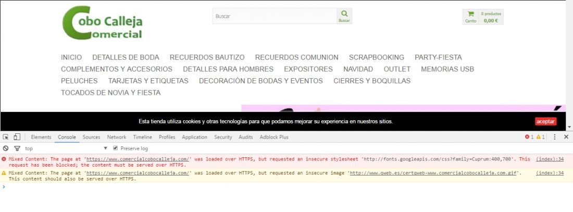Close the DevTools panel with the X
This screenshot has width=573, height=212.
point(566,137)
